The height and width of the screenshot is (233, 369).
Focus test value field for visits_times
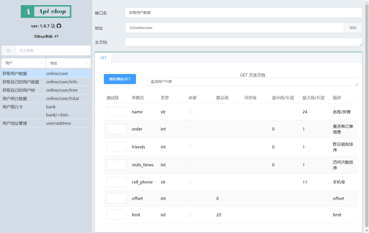point(116,165)
